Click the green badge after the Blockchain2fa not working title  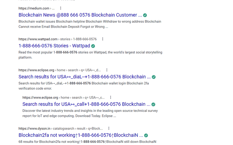146,135
